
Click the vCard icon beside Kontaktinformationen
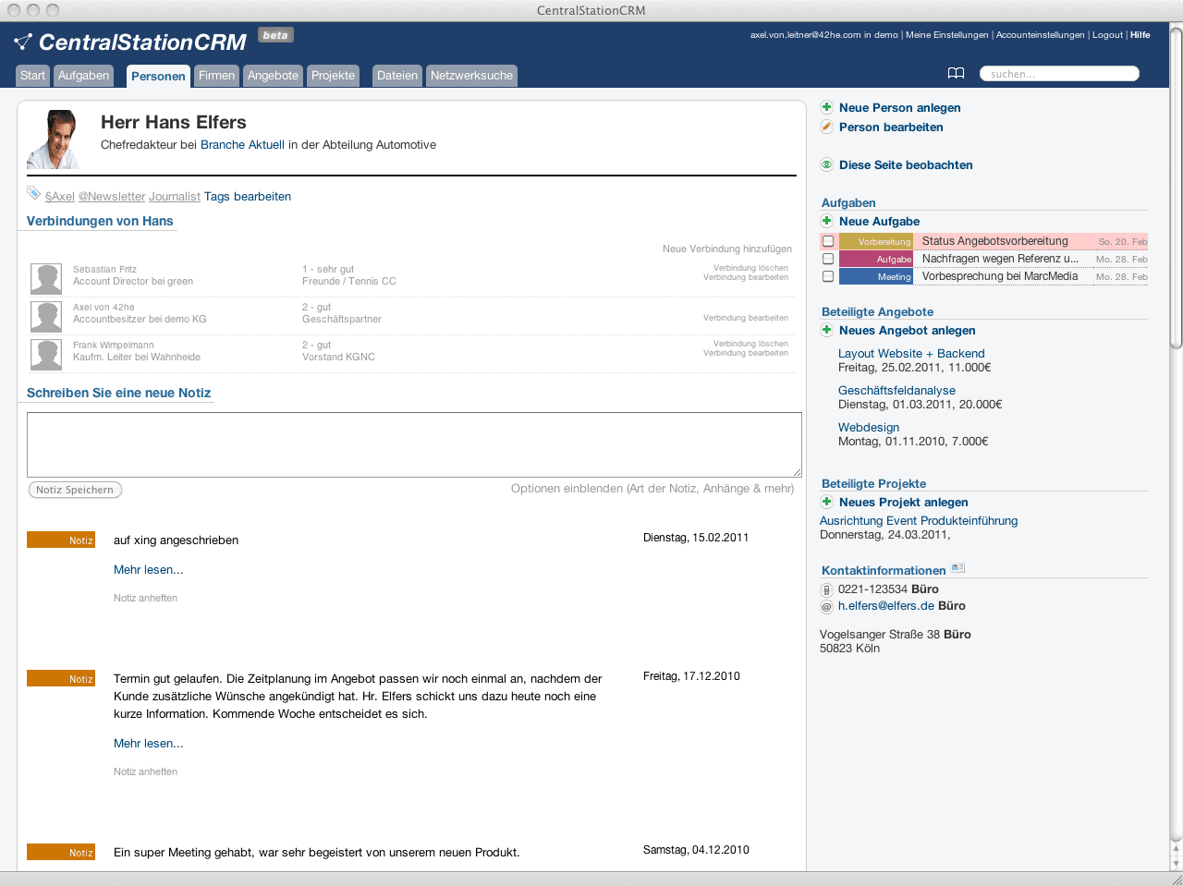[x=957, y=568]
